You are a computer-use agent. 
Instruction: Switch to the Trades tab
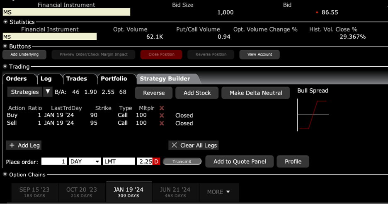point(77,79)
